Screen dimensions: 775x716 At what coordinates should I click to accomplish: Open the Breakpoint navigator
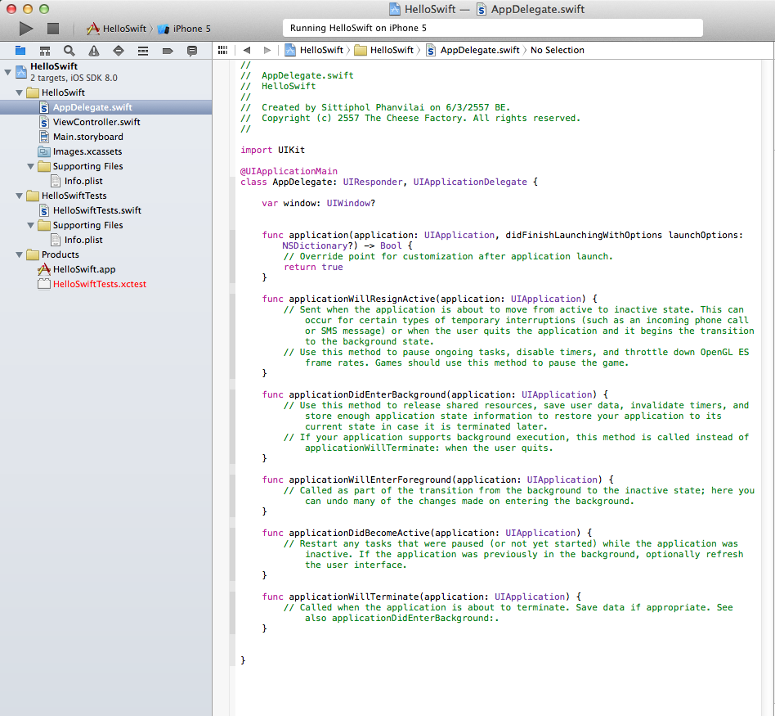168,51
